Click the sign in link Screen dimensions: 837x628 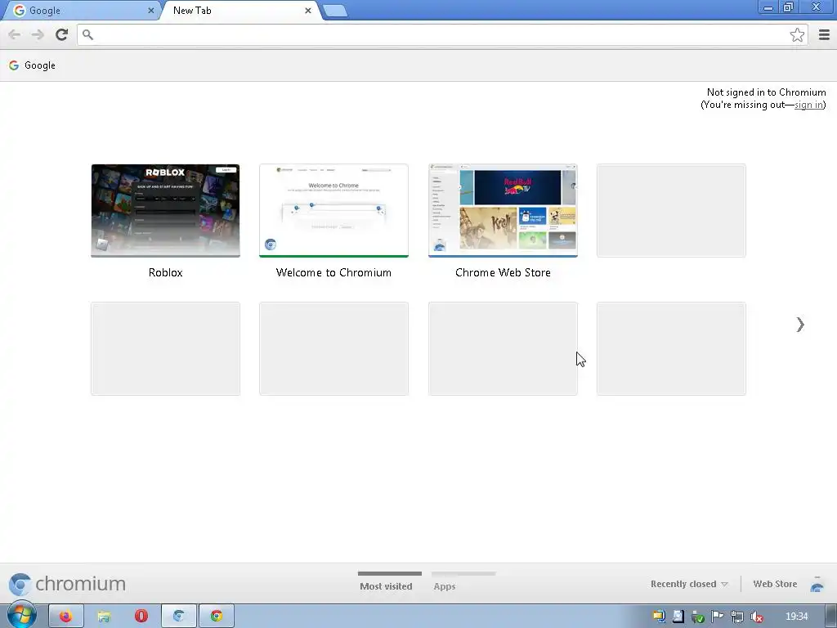pyautogui.click(x=808, y=105)
